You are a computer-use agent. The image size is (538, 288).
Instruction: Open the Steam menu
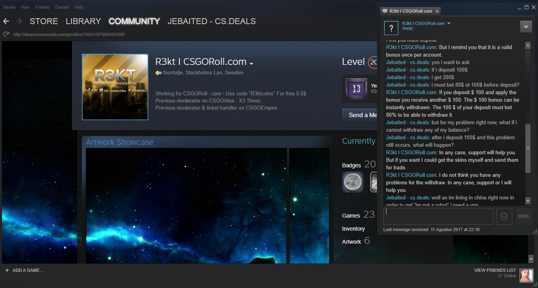9,7
